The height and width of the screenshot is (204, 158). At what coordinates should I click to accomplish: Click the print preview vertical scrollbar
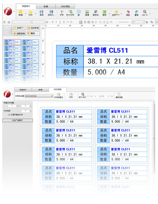[x=154, y=138]
